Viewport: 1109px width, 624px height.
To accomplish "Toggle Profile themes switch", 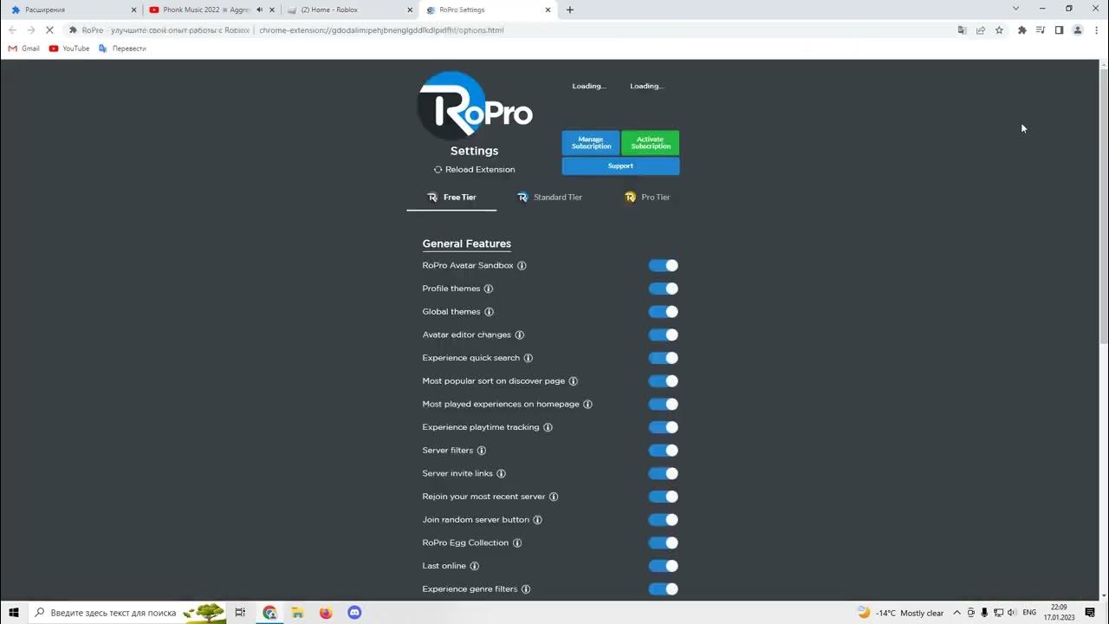I will tap(664, 289).
